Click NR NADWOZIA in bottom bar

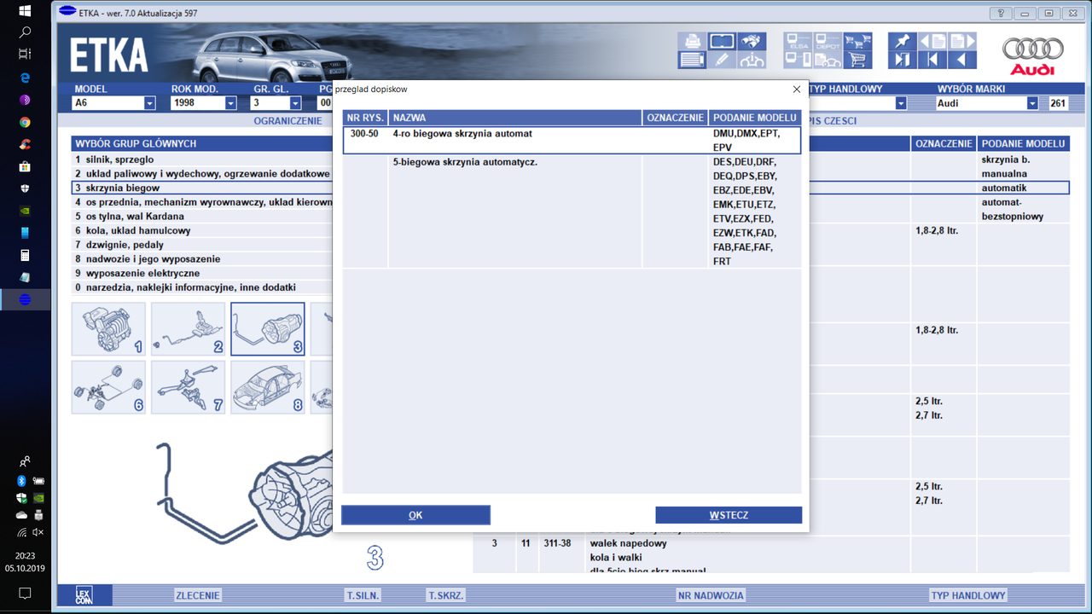(711, 595)
